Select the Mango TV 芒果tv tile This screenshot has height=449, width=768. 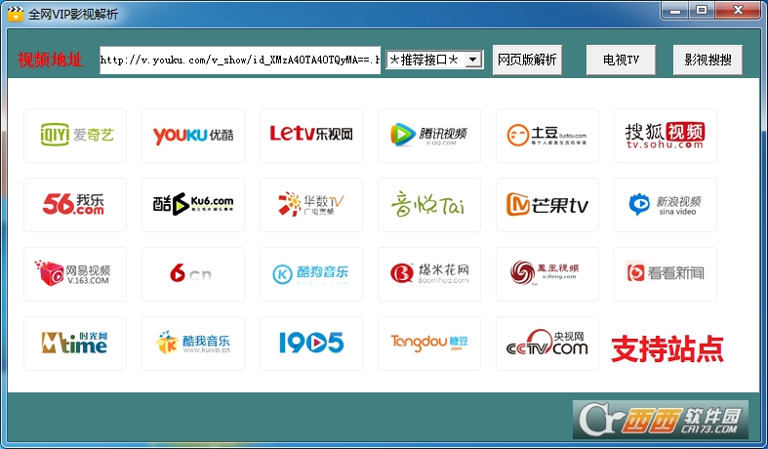click(x=547, y=205)
